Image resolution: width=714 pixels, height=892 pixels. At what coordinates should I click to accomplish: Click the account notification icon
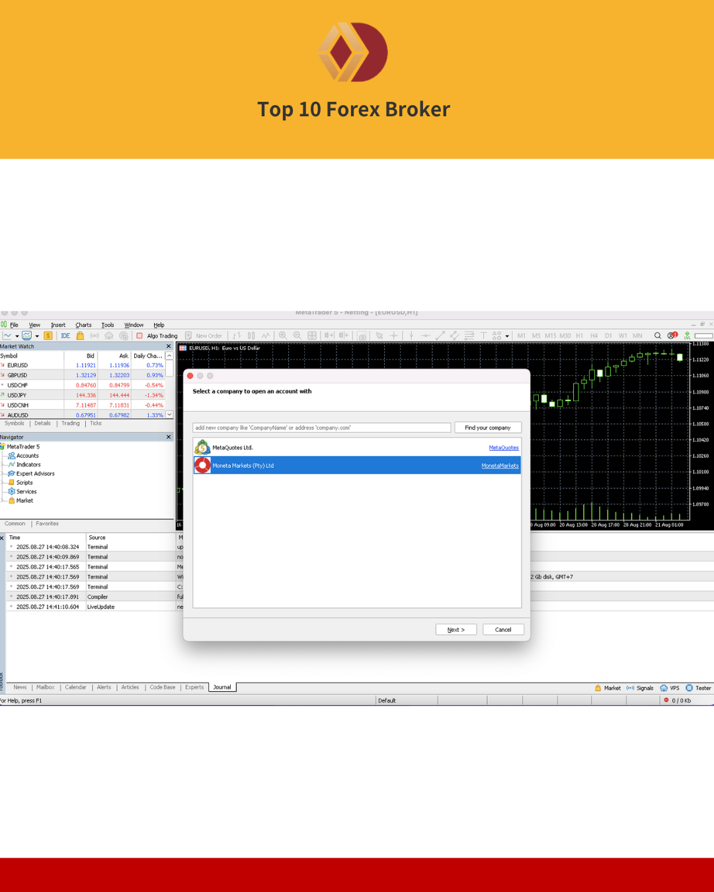[x=672, y=335]
